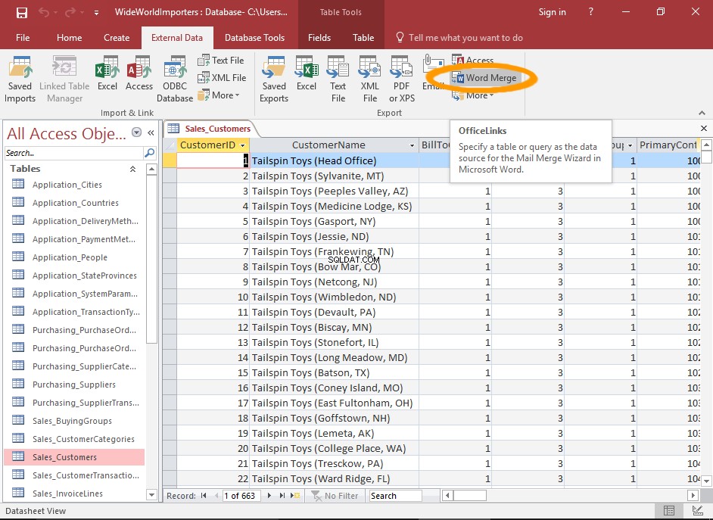Export to Access database
Image resolution: width=713 pixels, height=520 pixels.
[473, 60]
